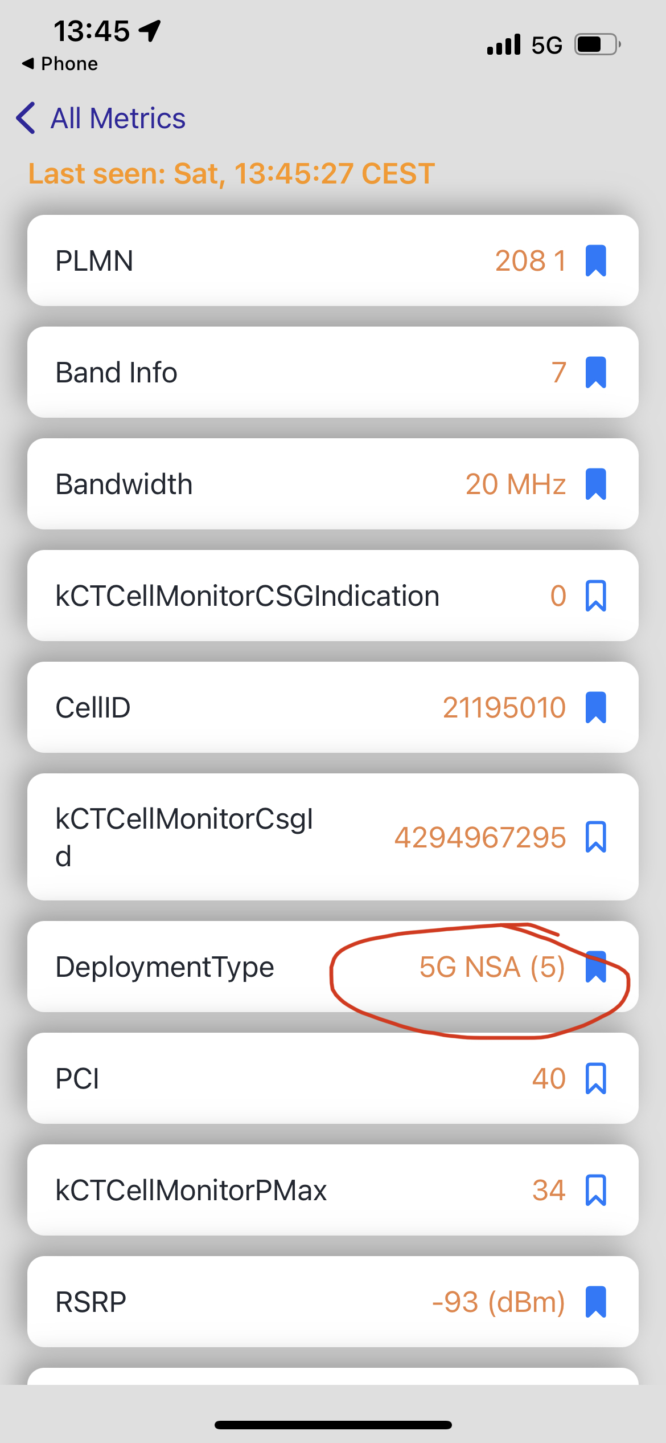Unbookmark the Band Info metric
This screenshot has width=666, height=1443.
595,372
